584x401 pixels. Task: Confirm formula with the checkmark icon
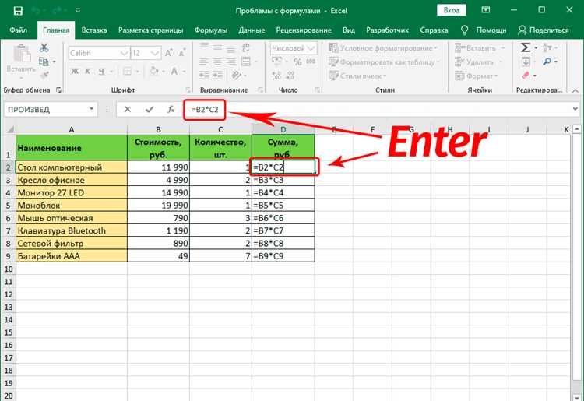pos(150,110)
